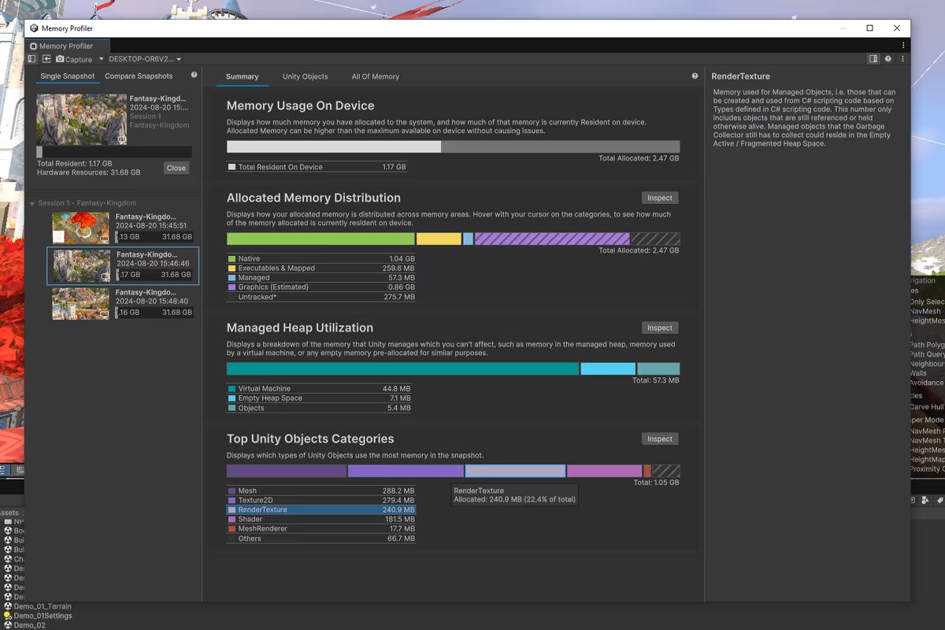
Task: Toggle the snapshot side panel icon
Action: 31,59
